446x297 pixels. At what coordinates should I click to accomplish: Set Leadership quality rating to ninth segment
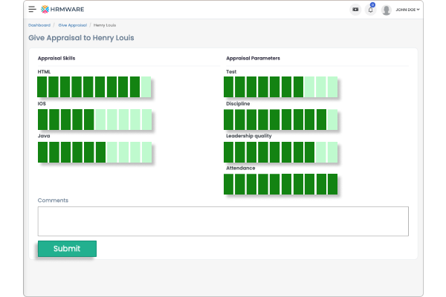pos(321,152)
